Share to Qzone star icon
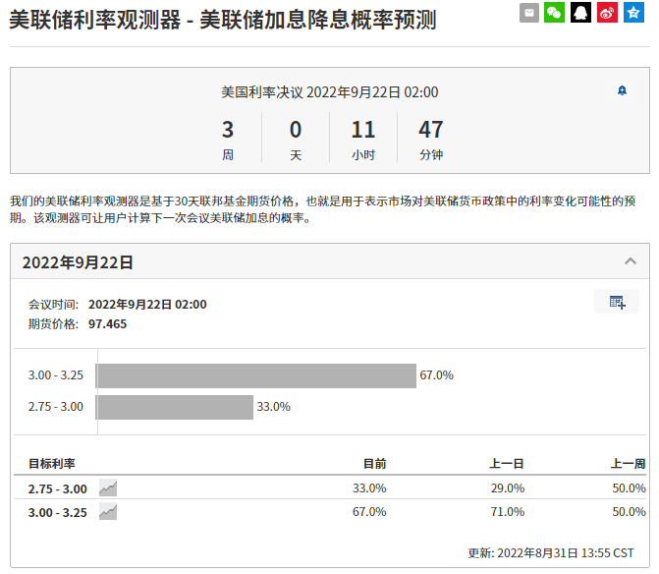The height and width of the screenshot is (574, 659). coord(633,12)
